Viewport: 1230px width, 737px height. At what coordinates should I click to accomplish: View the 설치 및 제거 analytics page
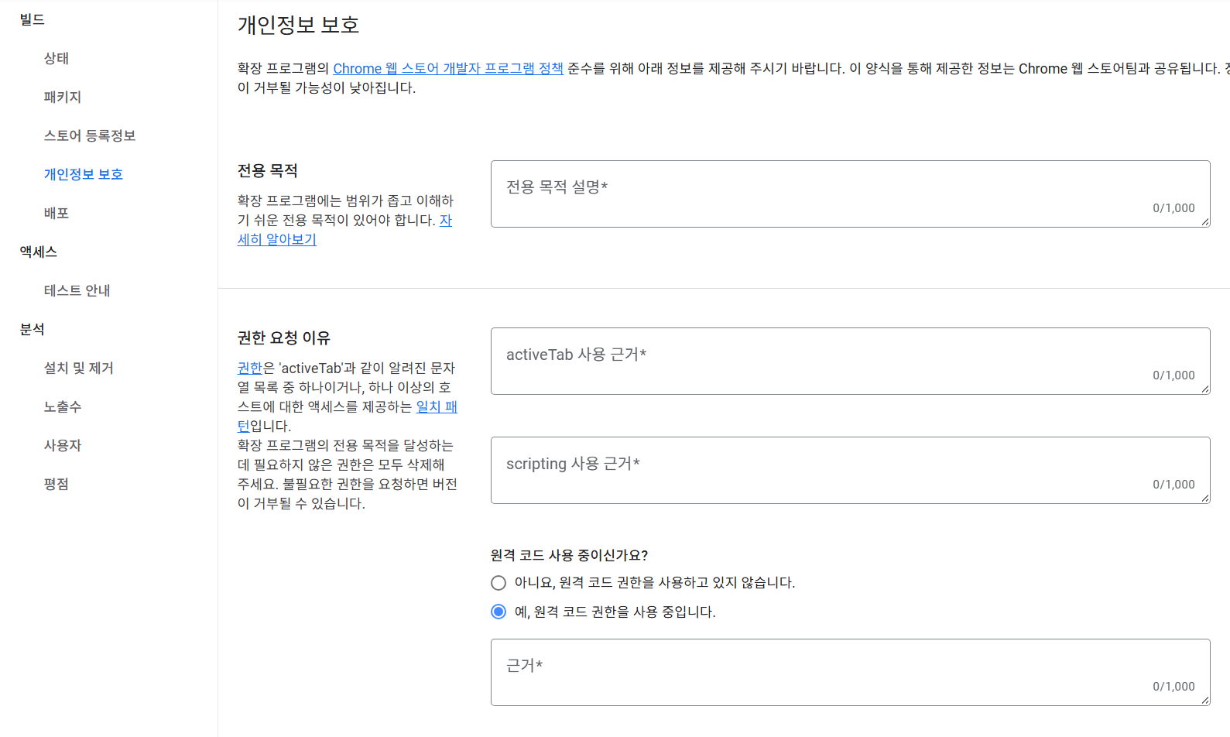click(78, 368)
